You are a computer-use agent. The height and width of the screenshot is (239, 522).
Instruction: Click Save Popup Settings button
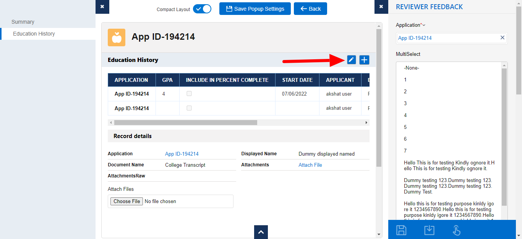pos(255,9)
